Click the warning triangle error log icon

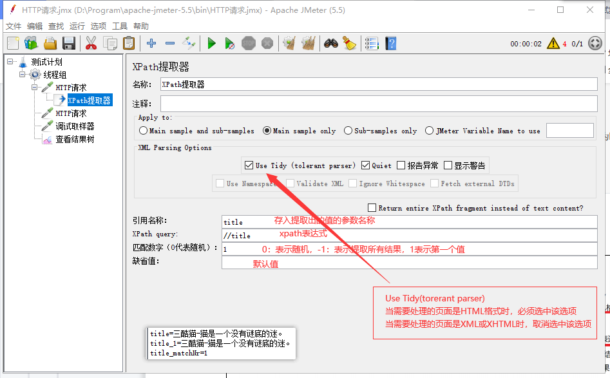553,43
